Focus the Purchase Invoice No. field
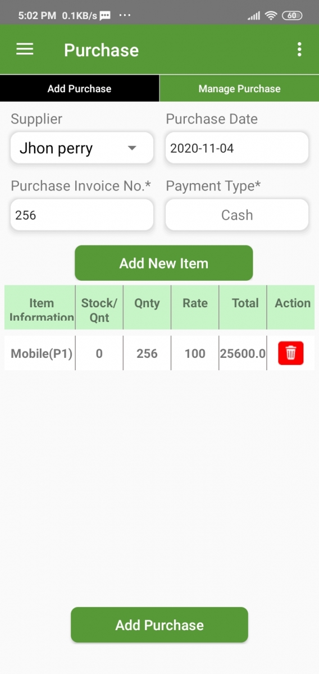Image resolution: width=319 pixels, height=674 pixels. 82,215
